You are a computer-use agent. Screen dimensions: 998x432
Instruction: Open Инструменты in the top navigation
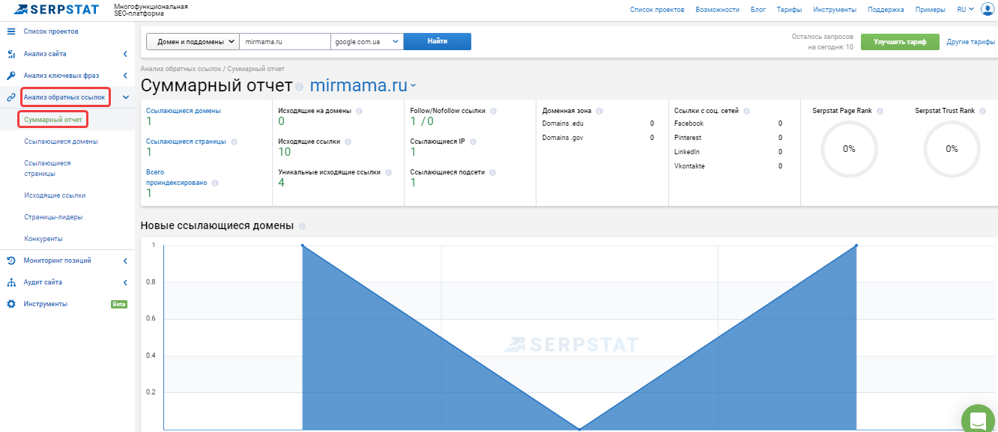tap(835, 10)
